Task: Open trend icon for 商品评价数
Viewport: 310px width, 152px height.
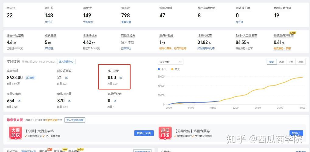Action: pos(115,101)
